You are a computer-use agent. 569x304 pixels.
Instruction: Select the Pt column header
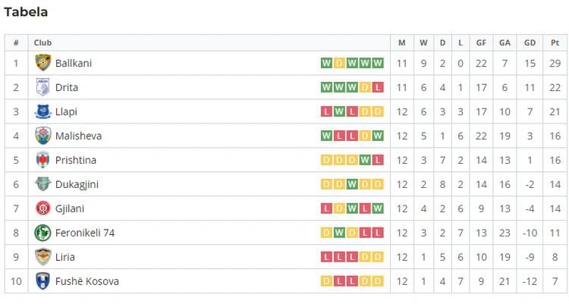tap(555, 42)
